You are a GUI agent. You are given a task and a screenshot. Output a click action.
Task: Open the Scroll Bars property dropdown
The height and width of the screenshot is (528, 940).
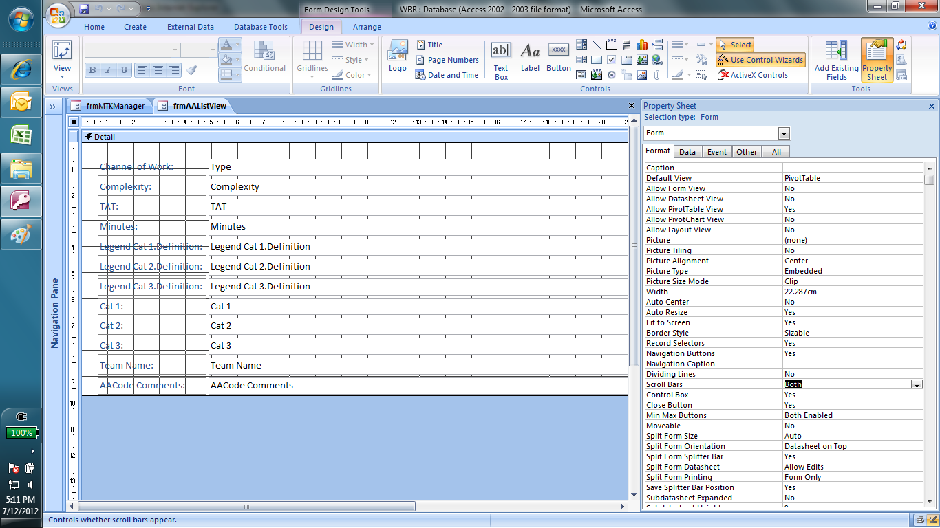click(917, 384)
